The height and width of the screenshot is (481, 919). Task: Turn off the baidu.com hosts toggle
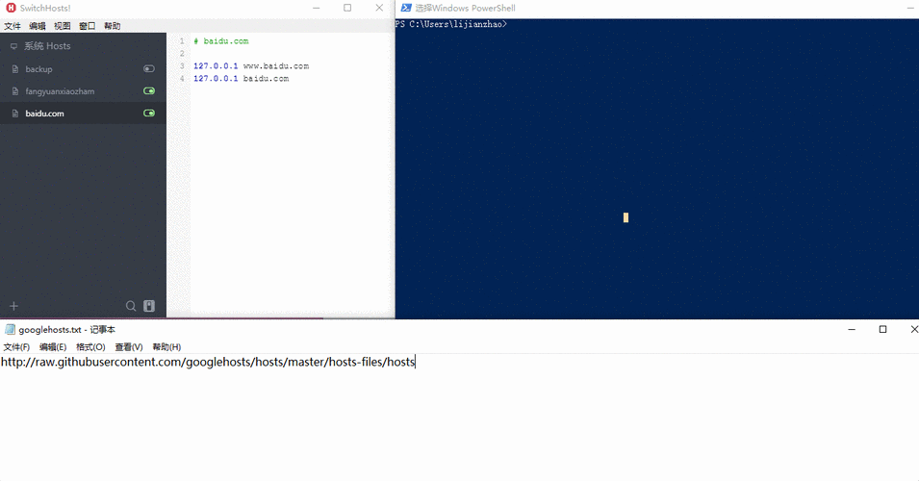pos(149,114)
